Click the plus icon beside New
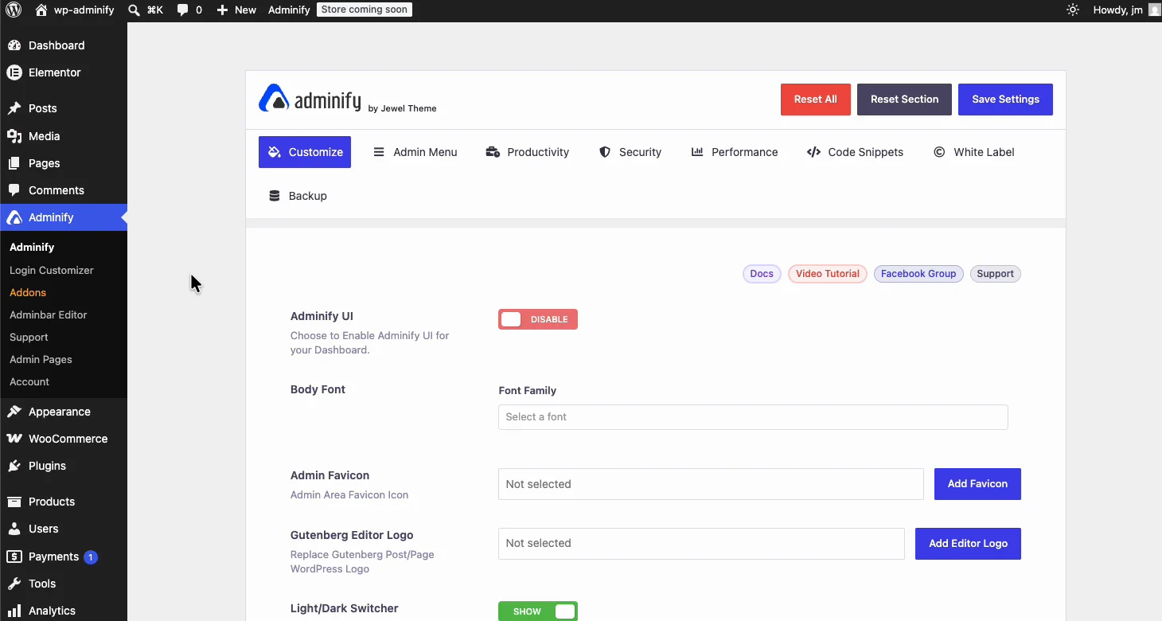The image size is (1162, 621). pyautogui.click(x=222, y=10)
